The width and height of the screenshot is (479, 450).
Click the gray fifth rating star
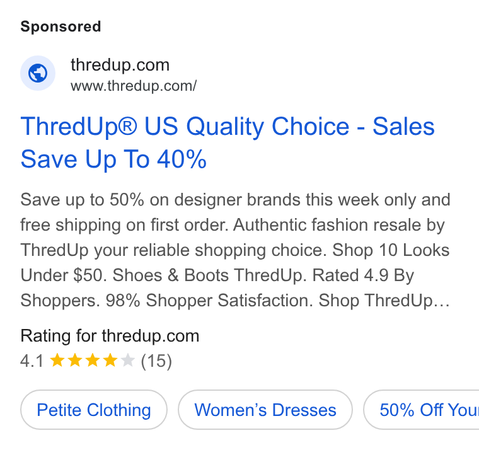pos(128,360)
